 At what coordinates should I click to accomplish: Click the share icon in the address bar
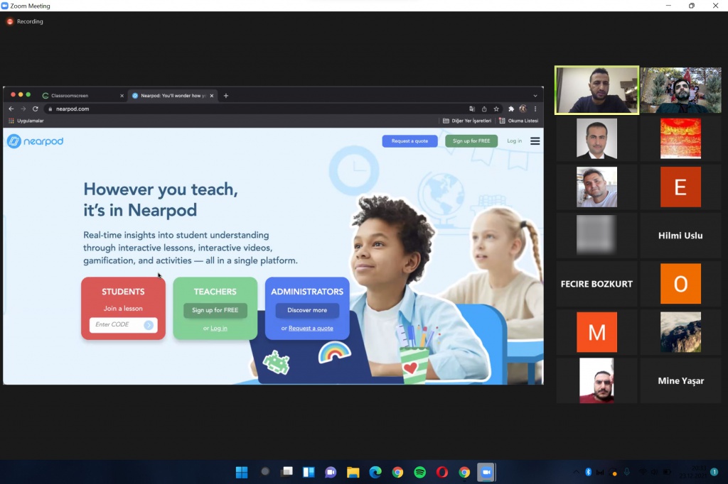pos(484,109)
